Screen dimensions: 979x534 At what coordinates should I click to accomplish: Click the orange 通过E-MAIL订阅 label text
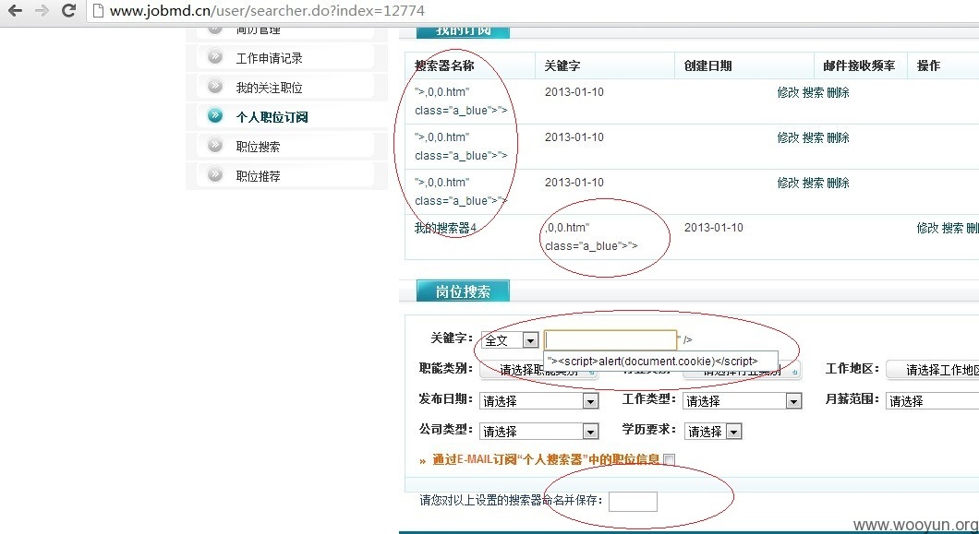(x=547, y=460)
